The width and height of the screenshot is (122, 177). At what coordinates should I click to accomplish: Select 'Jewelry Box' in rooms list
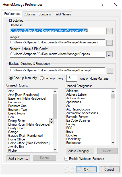pos(16,147)
